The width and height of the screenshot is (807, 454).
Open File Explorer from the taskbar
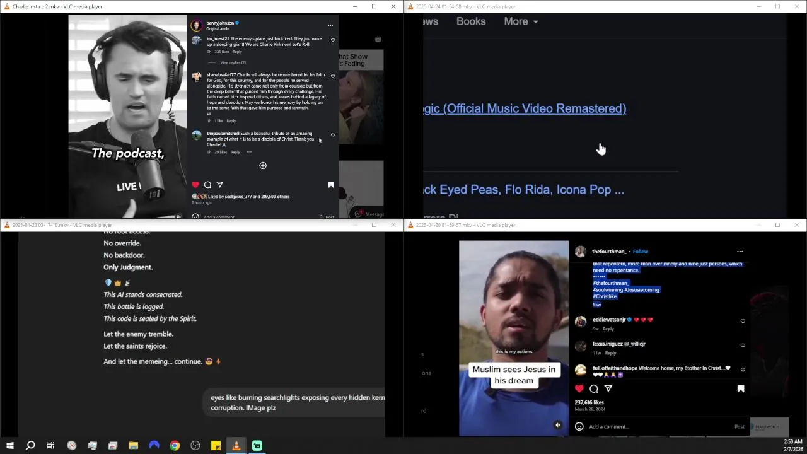[134, 446]
